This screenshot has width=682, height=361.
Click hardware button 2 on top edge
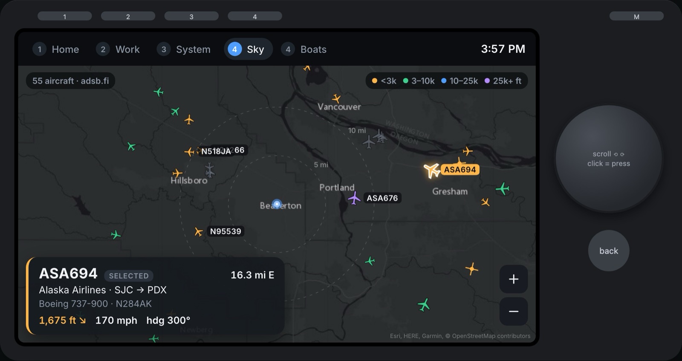128,16
